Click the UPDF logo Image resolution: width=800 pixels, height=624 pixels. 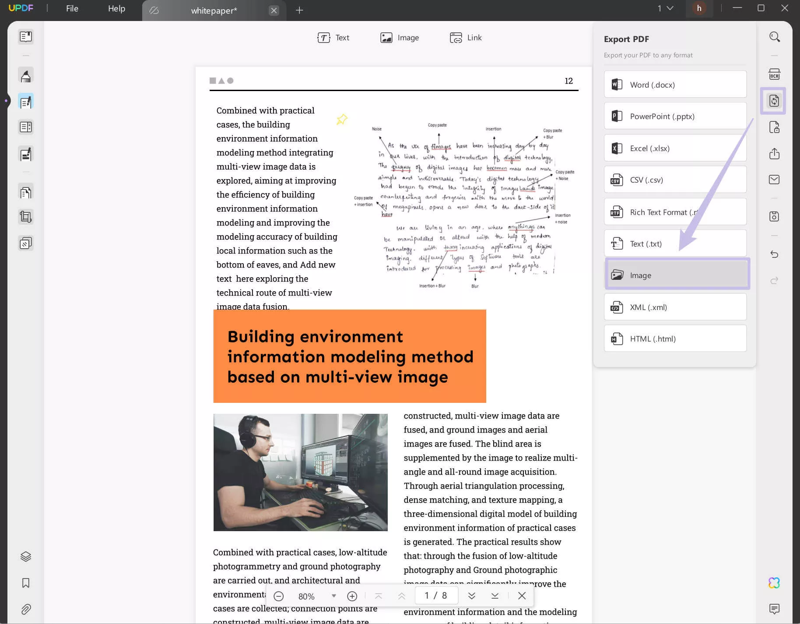coord(21,8)
